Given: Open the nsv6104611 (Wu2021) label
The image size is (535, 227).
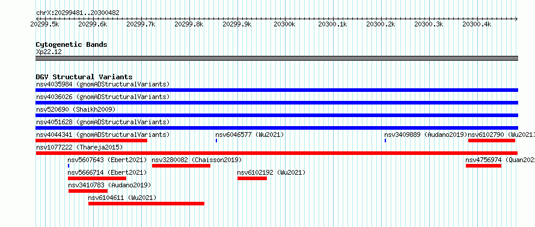Looking at the screenshot, I should (x=122, y=198).
